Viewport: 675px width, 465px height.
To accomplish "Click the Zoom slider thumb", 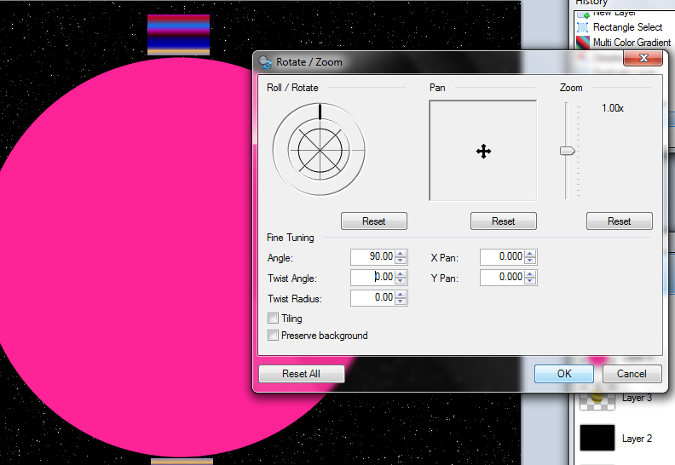I will click(567, 151).
